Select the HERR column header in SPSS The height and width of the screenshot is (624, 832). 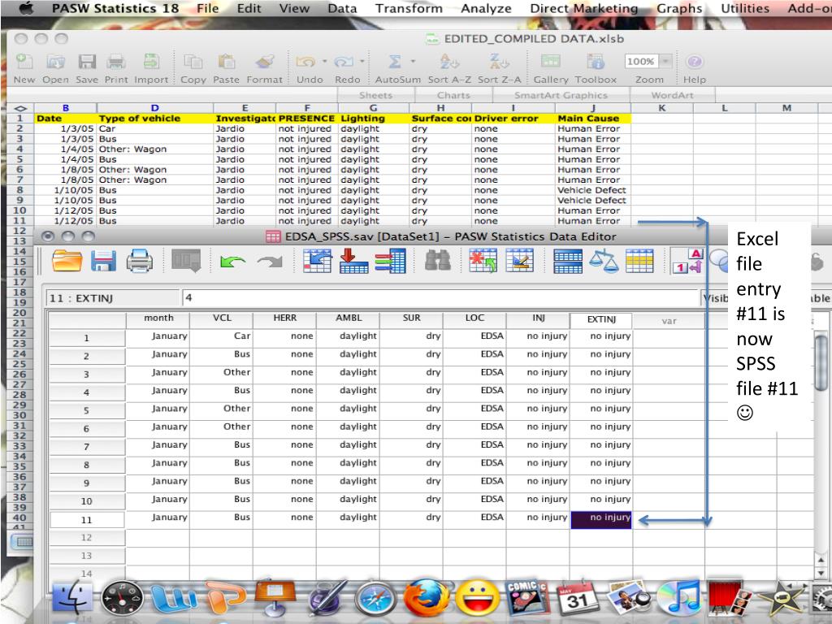[x=284, y=318]
